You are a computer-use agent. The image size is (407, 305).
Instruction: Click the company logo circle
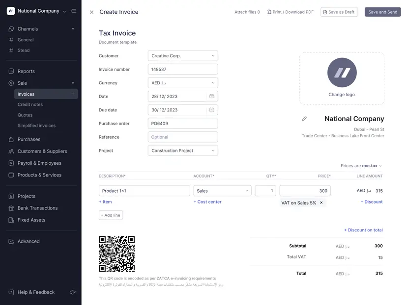(342, 73)
